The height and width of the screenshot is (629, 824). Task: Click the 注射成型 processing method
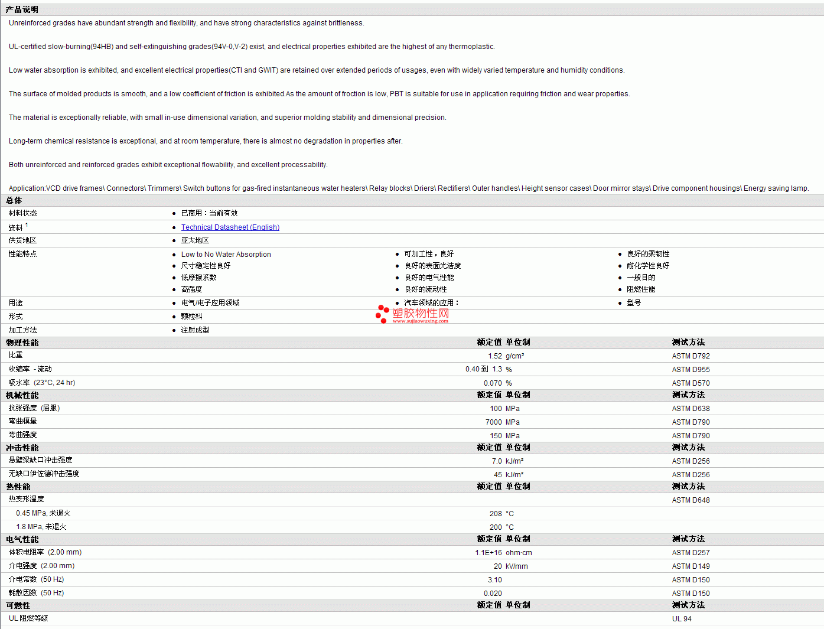coord(195,330)
